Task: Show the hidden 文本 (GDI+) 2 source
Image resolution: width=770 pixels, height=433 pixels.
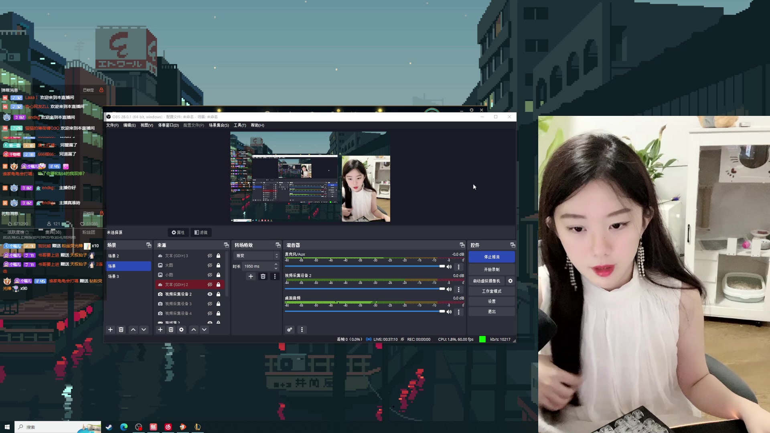Action: (x=210, y=285)
